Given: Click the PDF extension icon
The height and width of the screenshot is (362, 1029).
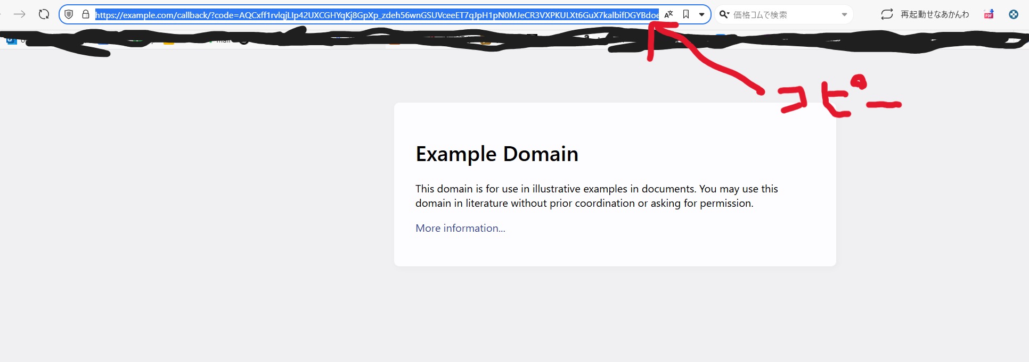Looking at the screenshot, I should click(989, 14).
